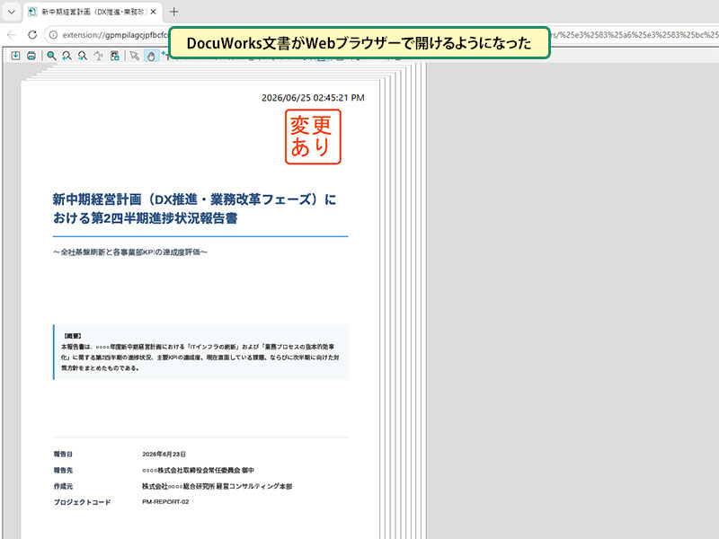Click the 【概要】 summary box
Image resolution: width=719 pixels, height=539 pixels.
(x=200, y=352)
